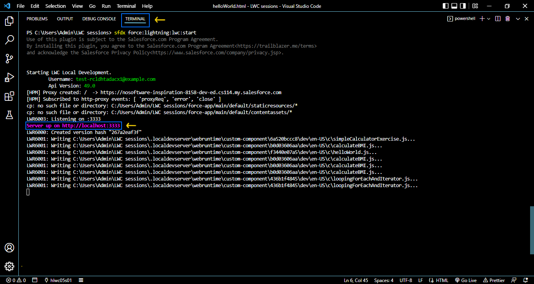Open the Customize Layout icon
This screenshot has width=534, height=284.
pyautogui.click(x=475, y=6)
